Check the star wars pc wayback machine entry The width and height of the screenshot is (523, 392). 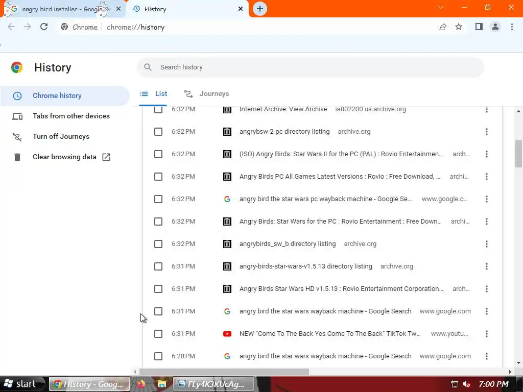158,199
